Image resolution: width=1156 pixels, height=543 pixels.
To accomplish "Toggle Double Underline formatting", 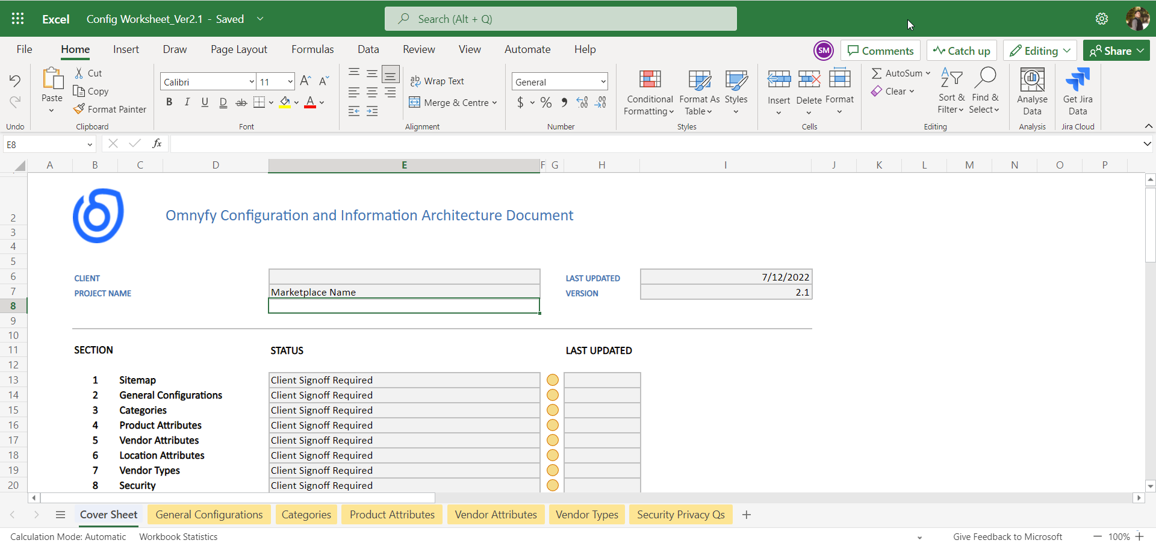I will pos(223,102).
